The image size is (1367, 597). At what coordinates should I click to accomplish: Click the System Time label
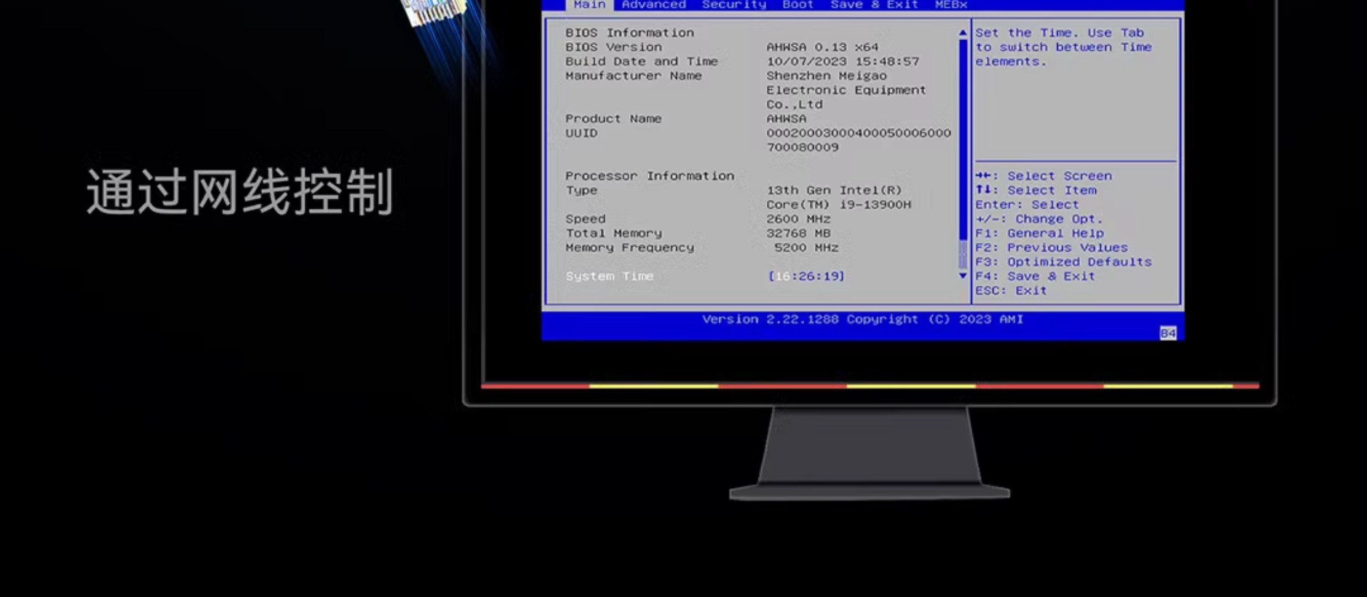click(x=609, y=276)
